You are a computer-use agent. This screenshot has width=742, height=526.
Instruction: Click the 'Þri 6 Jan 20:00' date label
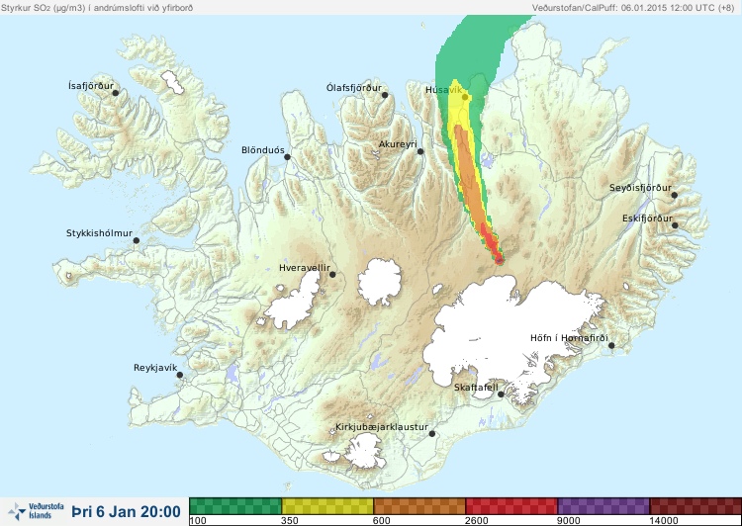(x=127, y=512)
